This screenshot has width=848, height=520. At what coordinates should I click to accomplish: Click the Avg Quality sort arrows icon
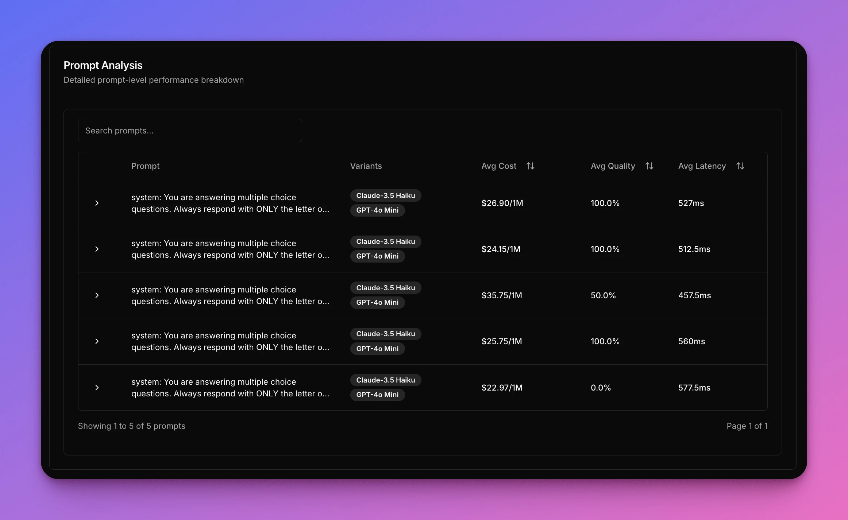[649, 166]
